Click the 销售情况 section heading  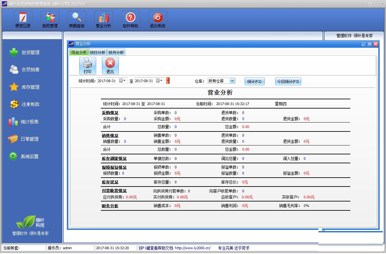[x=110, y=135]
